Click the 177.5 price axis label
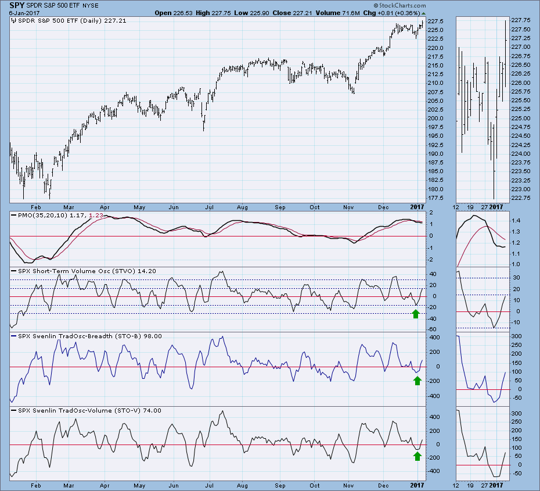This screenshot has height=491, width=540. point(435,198)
